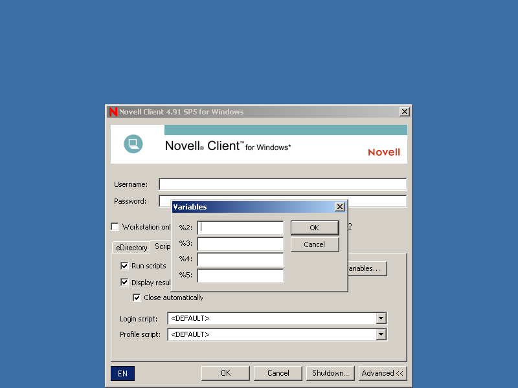
Task: Focus the %5 variable field
Action: (x=240, y=276)
